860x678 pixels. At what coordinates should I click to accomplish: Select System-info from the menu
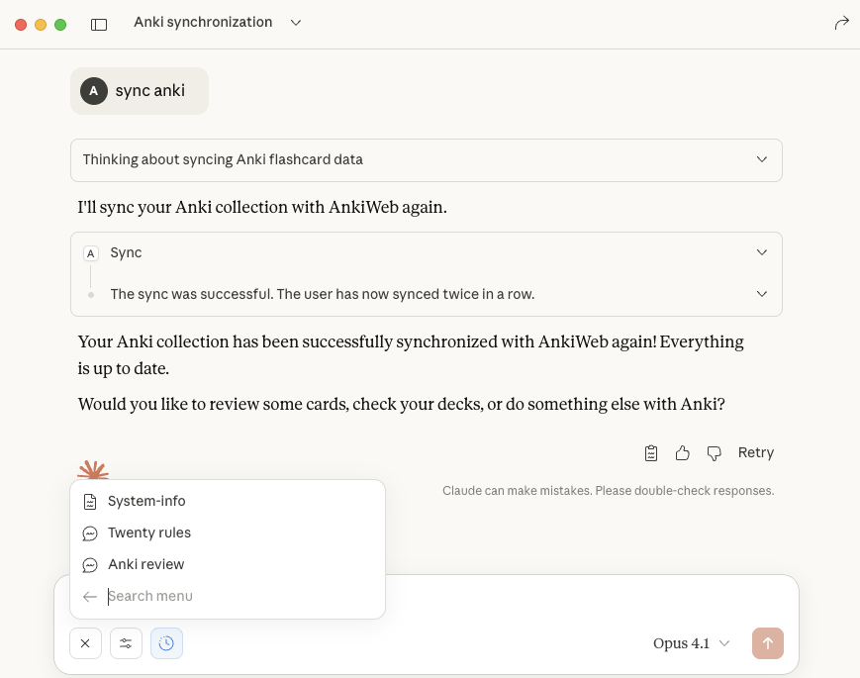pyautogui.click(x=146, y=501)
